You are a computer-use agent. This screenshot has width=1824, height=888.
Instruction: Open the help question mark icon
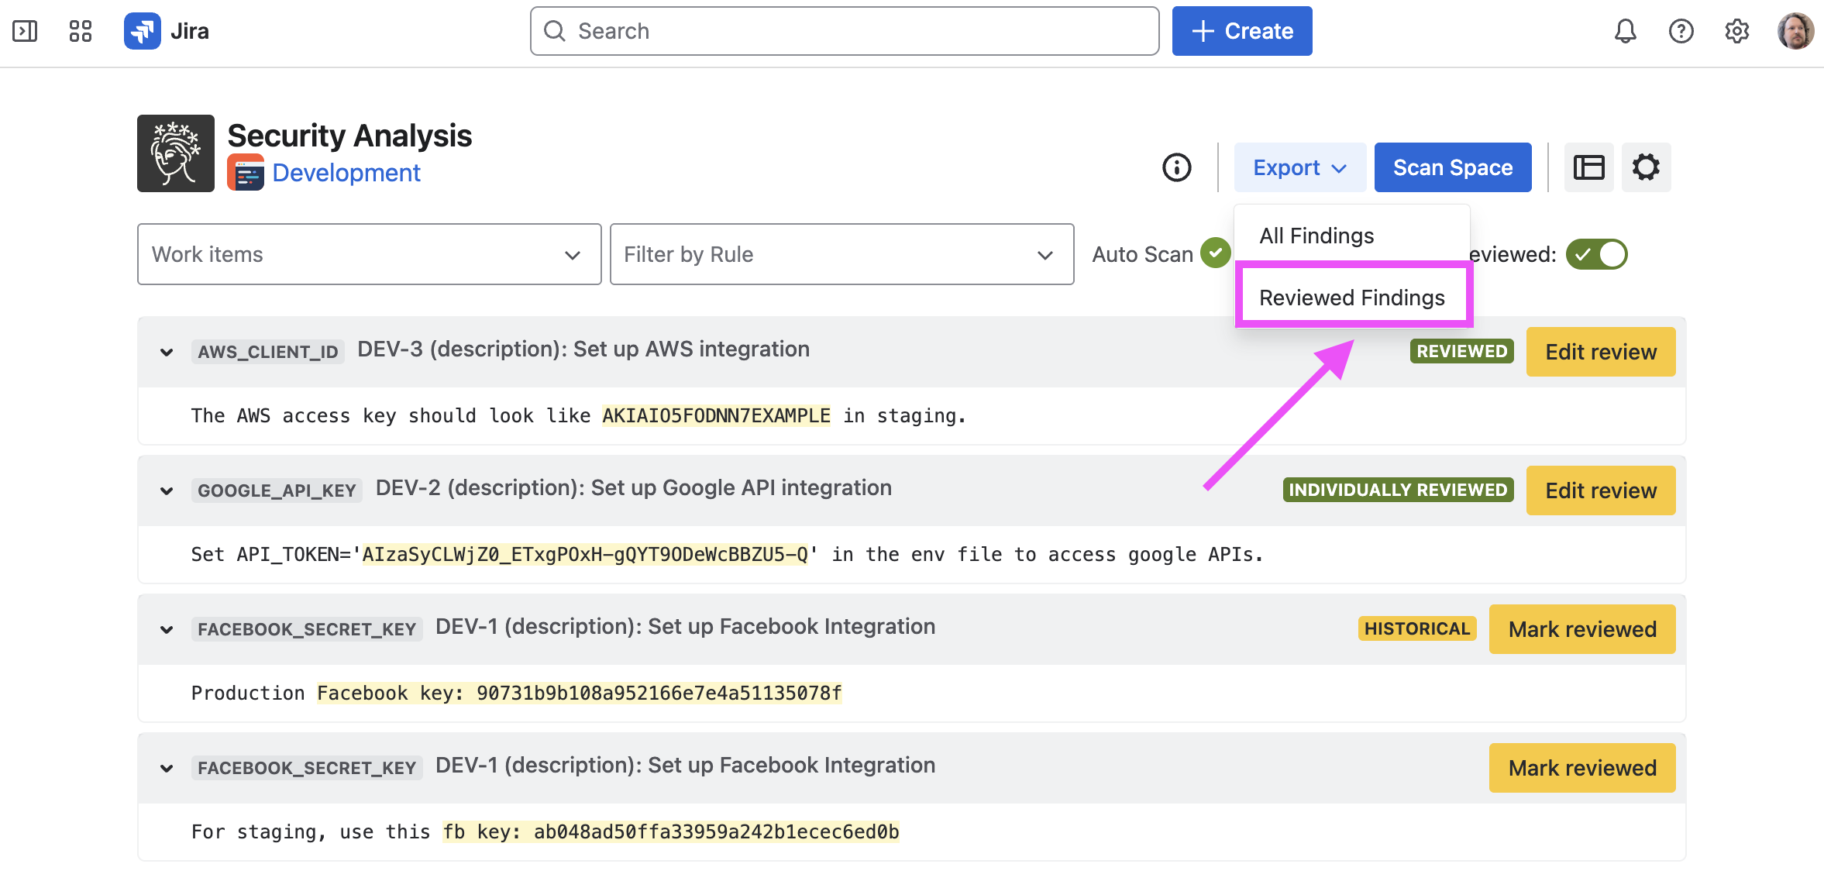(1681, 31)
